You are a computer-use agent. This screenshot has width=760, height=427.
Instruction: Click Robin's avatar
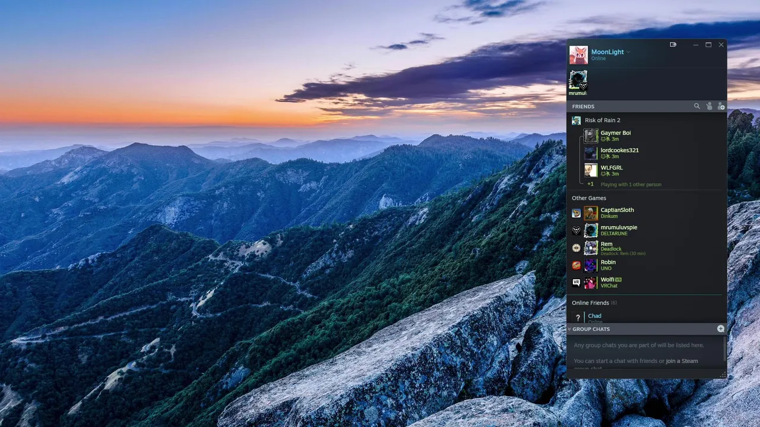[x=591, y=265]
